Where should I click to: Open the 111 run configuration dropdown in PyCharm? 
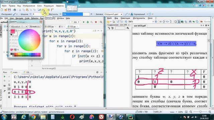point(75,22)
